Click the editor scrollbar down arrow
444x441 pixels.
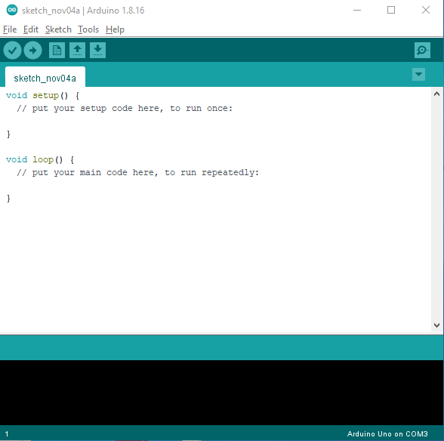point(436,325)
